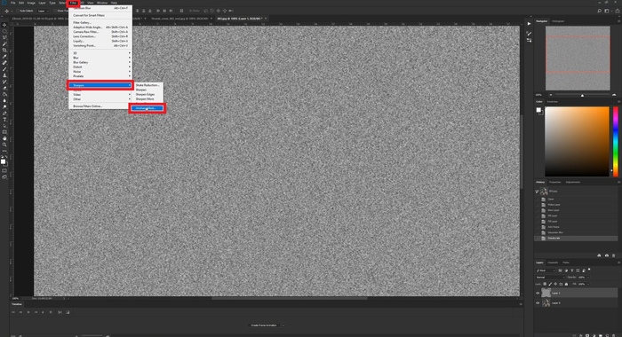Delete current state in History panel

613,255
